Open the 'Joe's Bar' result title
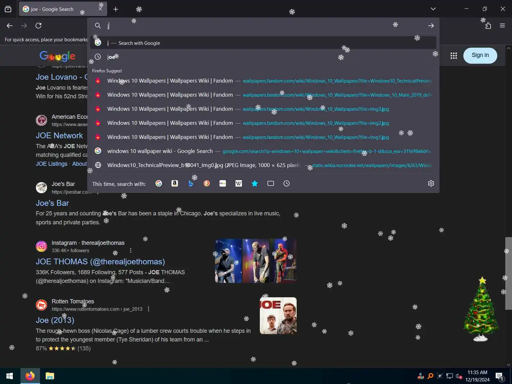 click(52, 203)
